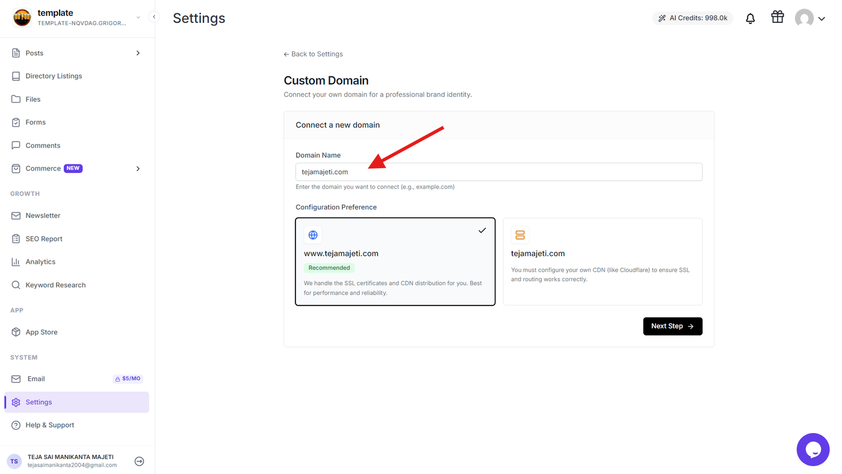Select the www.tejamajeti.com configuration option
This screenshot has width=842, height=474.
click(395, 261)
